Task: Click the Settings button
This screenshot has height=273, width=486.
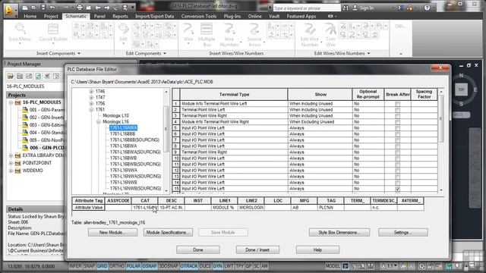Action: pyautogui.click(x=403, y=233)
